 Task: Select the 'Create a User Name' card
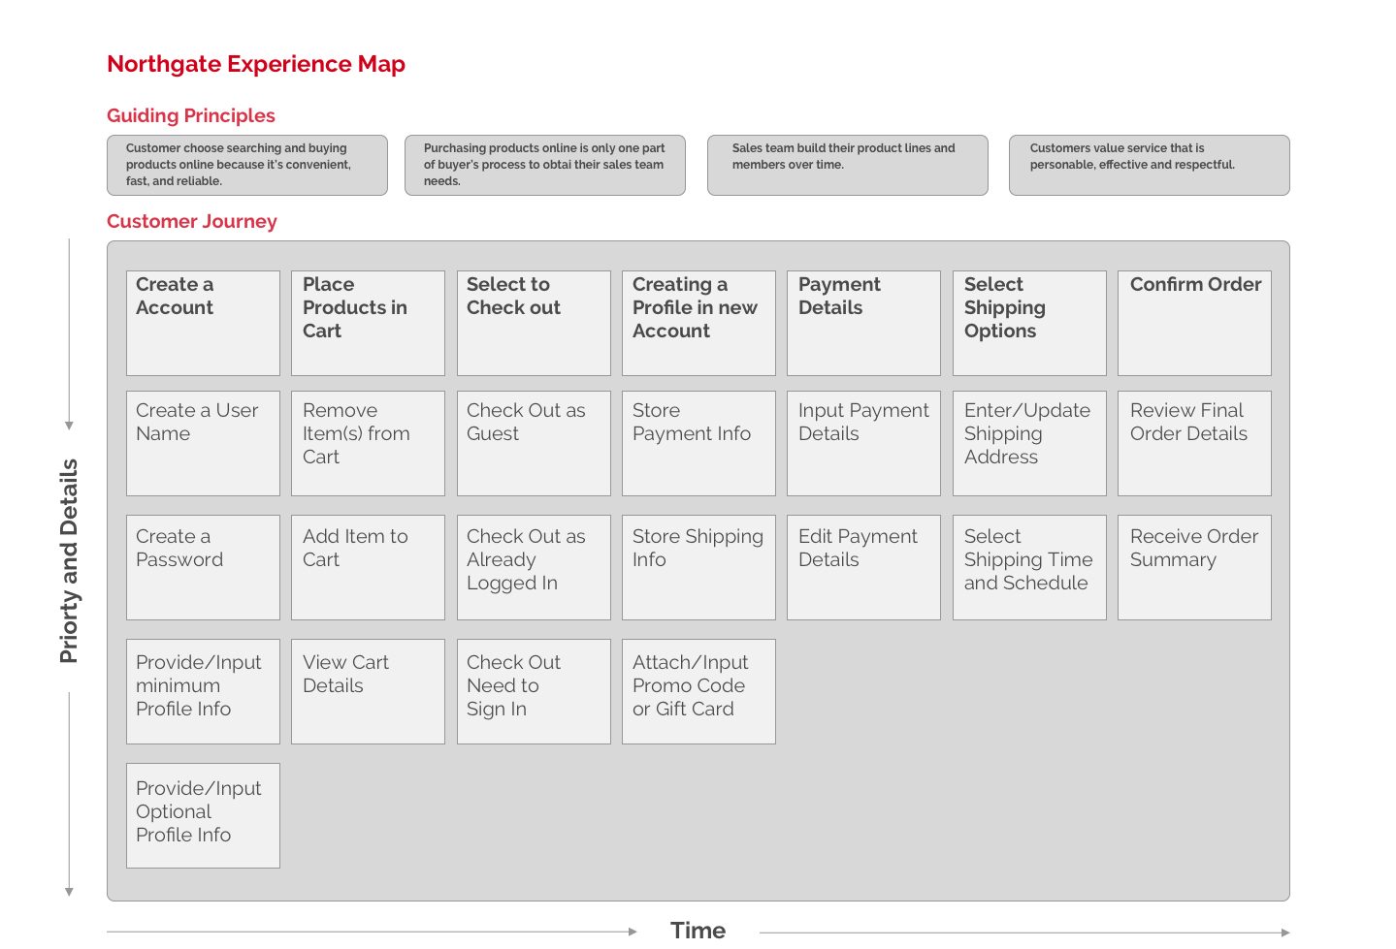pyautogui.click(x=203, y=443)
